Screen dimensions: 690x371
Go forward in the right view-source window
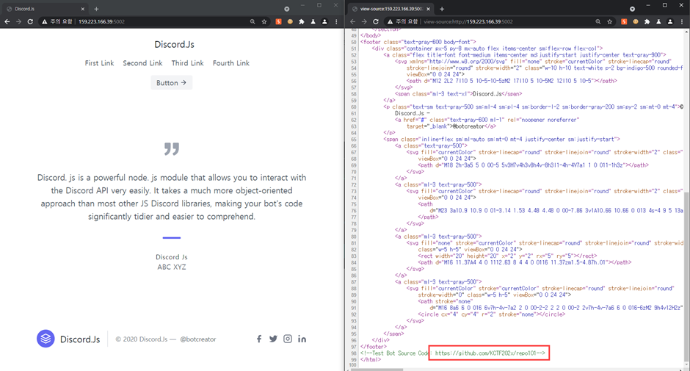click(364, 21)
